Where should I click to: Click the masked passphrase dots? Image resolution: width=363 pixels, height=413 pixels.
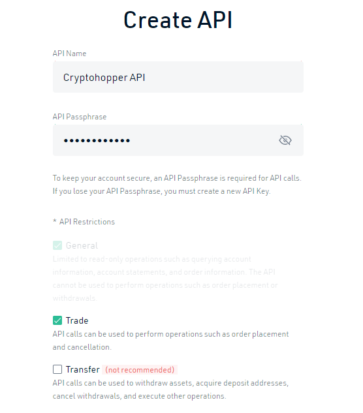[x=97, y=141]
